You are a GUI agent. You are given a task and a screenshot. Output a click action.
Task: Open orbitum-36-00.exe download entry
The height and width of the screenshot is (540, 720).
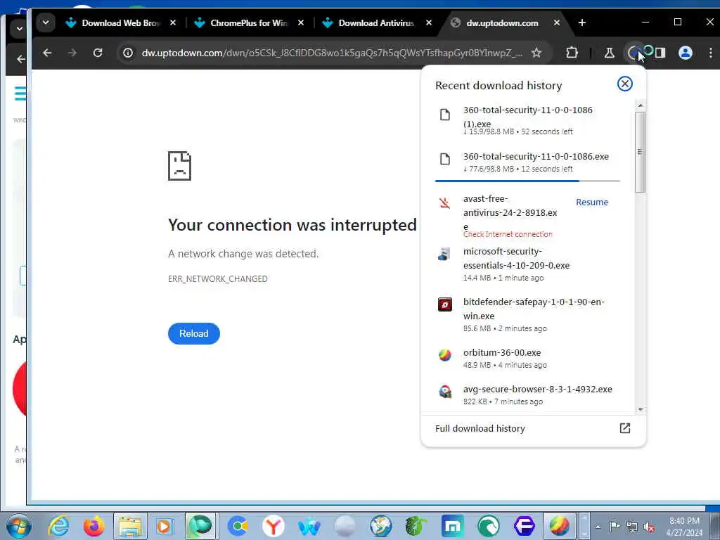click(x=527, y=358)
